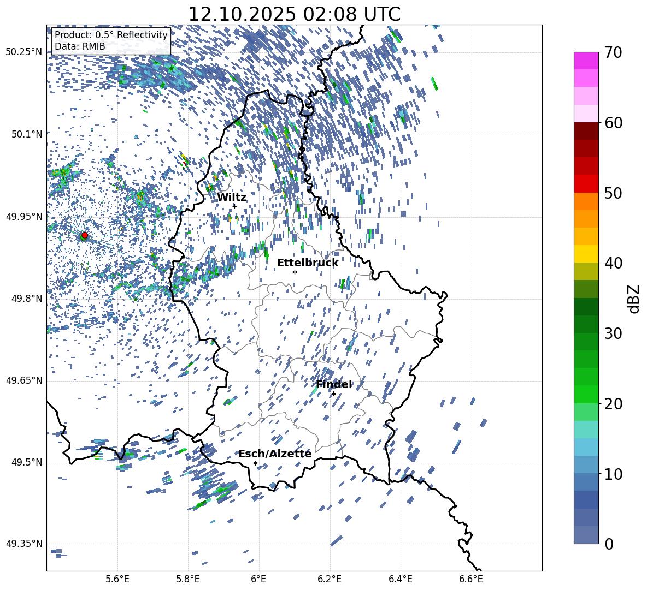Click the 20 value on the colorbar
This screenshot has width=647, height=590.
tap(613, 403)
